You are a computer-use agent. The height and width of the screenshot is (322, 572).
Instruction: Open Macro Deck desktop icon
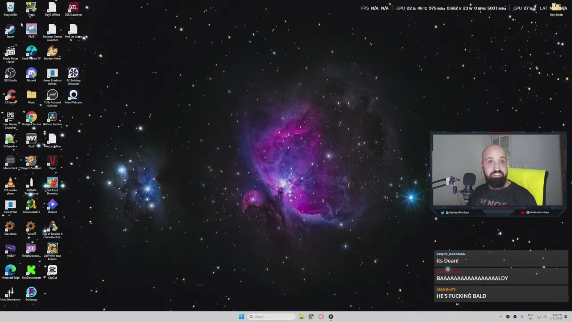tap(10, 162)
